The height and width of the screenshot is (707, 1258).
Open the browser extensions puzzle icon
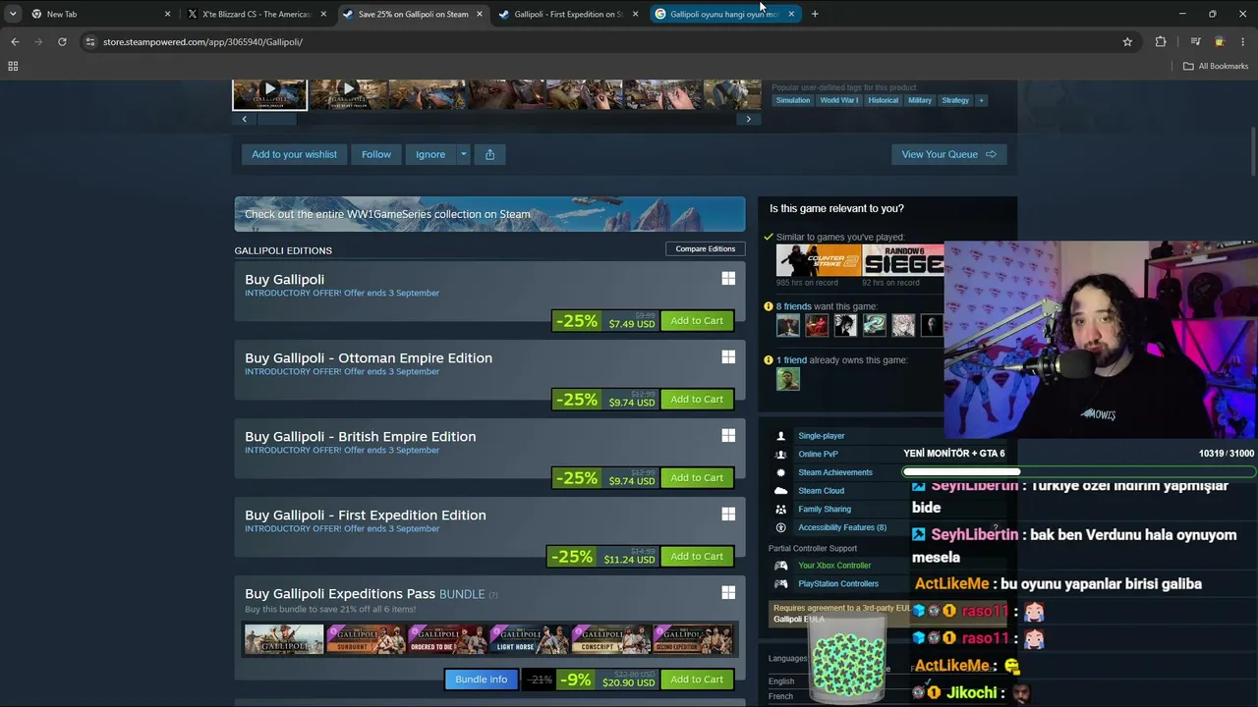pyautogui.click(x=1161, y=41)
